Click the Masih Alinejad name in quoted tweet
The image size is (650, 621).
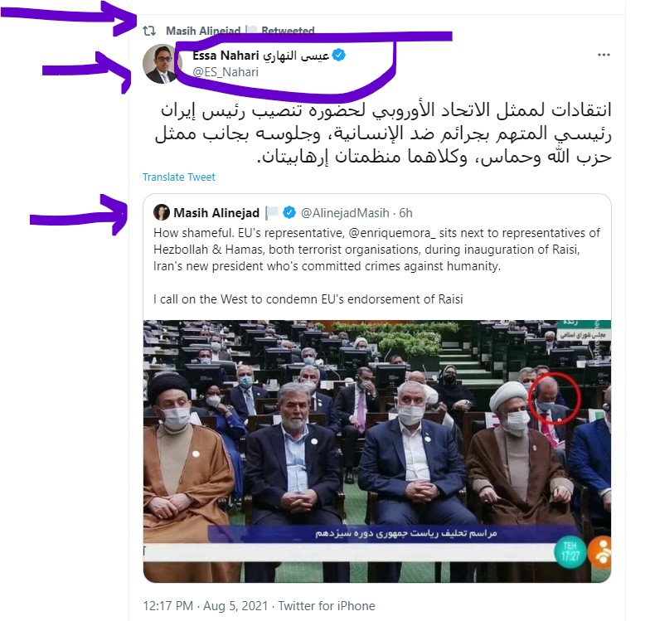coord(216,212)
